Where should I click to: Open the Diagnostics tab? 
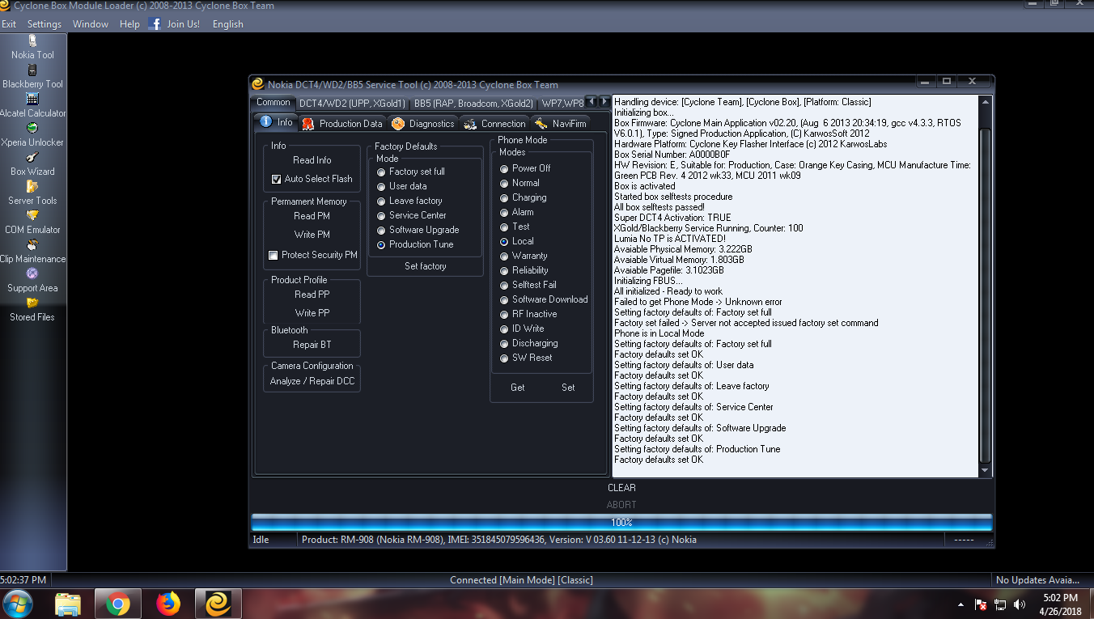(423, 123)
